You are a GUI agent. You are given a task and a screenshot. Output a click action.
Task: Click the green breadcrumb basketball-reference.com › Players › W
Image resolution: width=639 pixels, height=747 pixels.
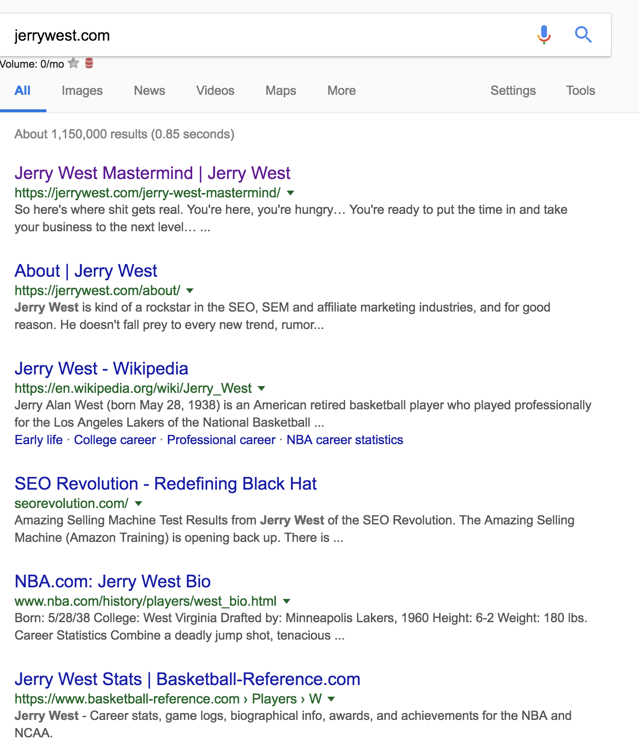(x=168, y=699)
